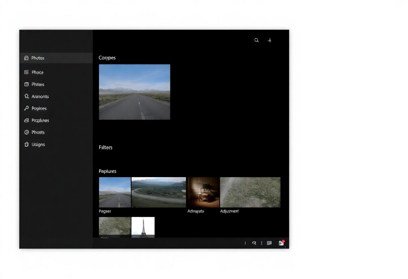Select the Phiters menu entry
Image resolution: width=408 pixels, height=279 pixels.
pyautogui.click(x=38, y=84)
